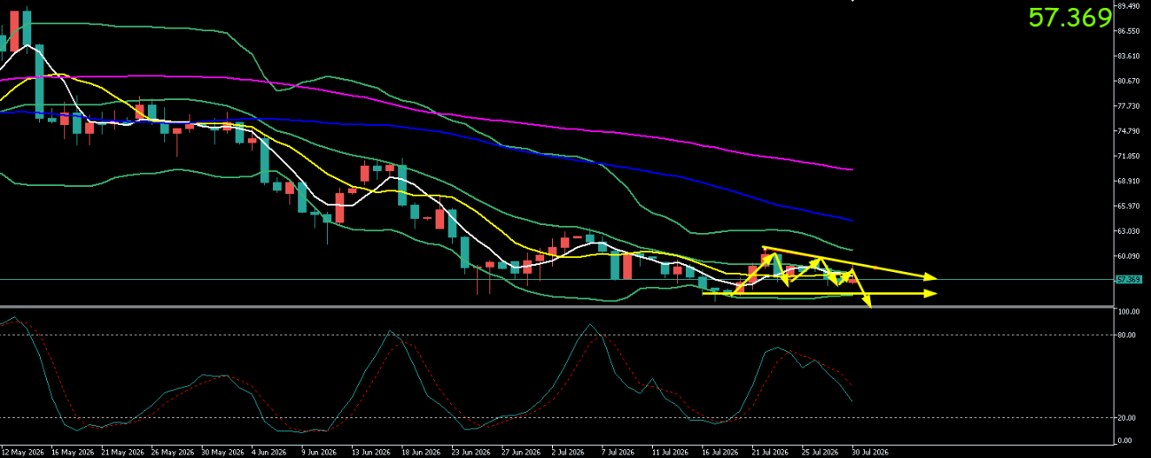Select the 2 Jul 2026 date label

[570, 453]
